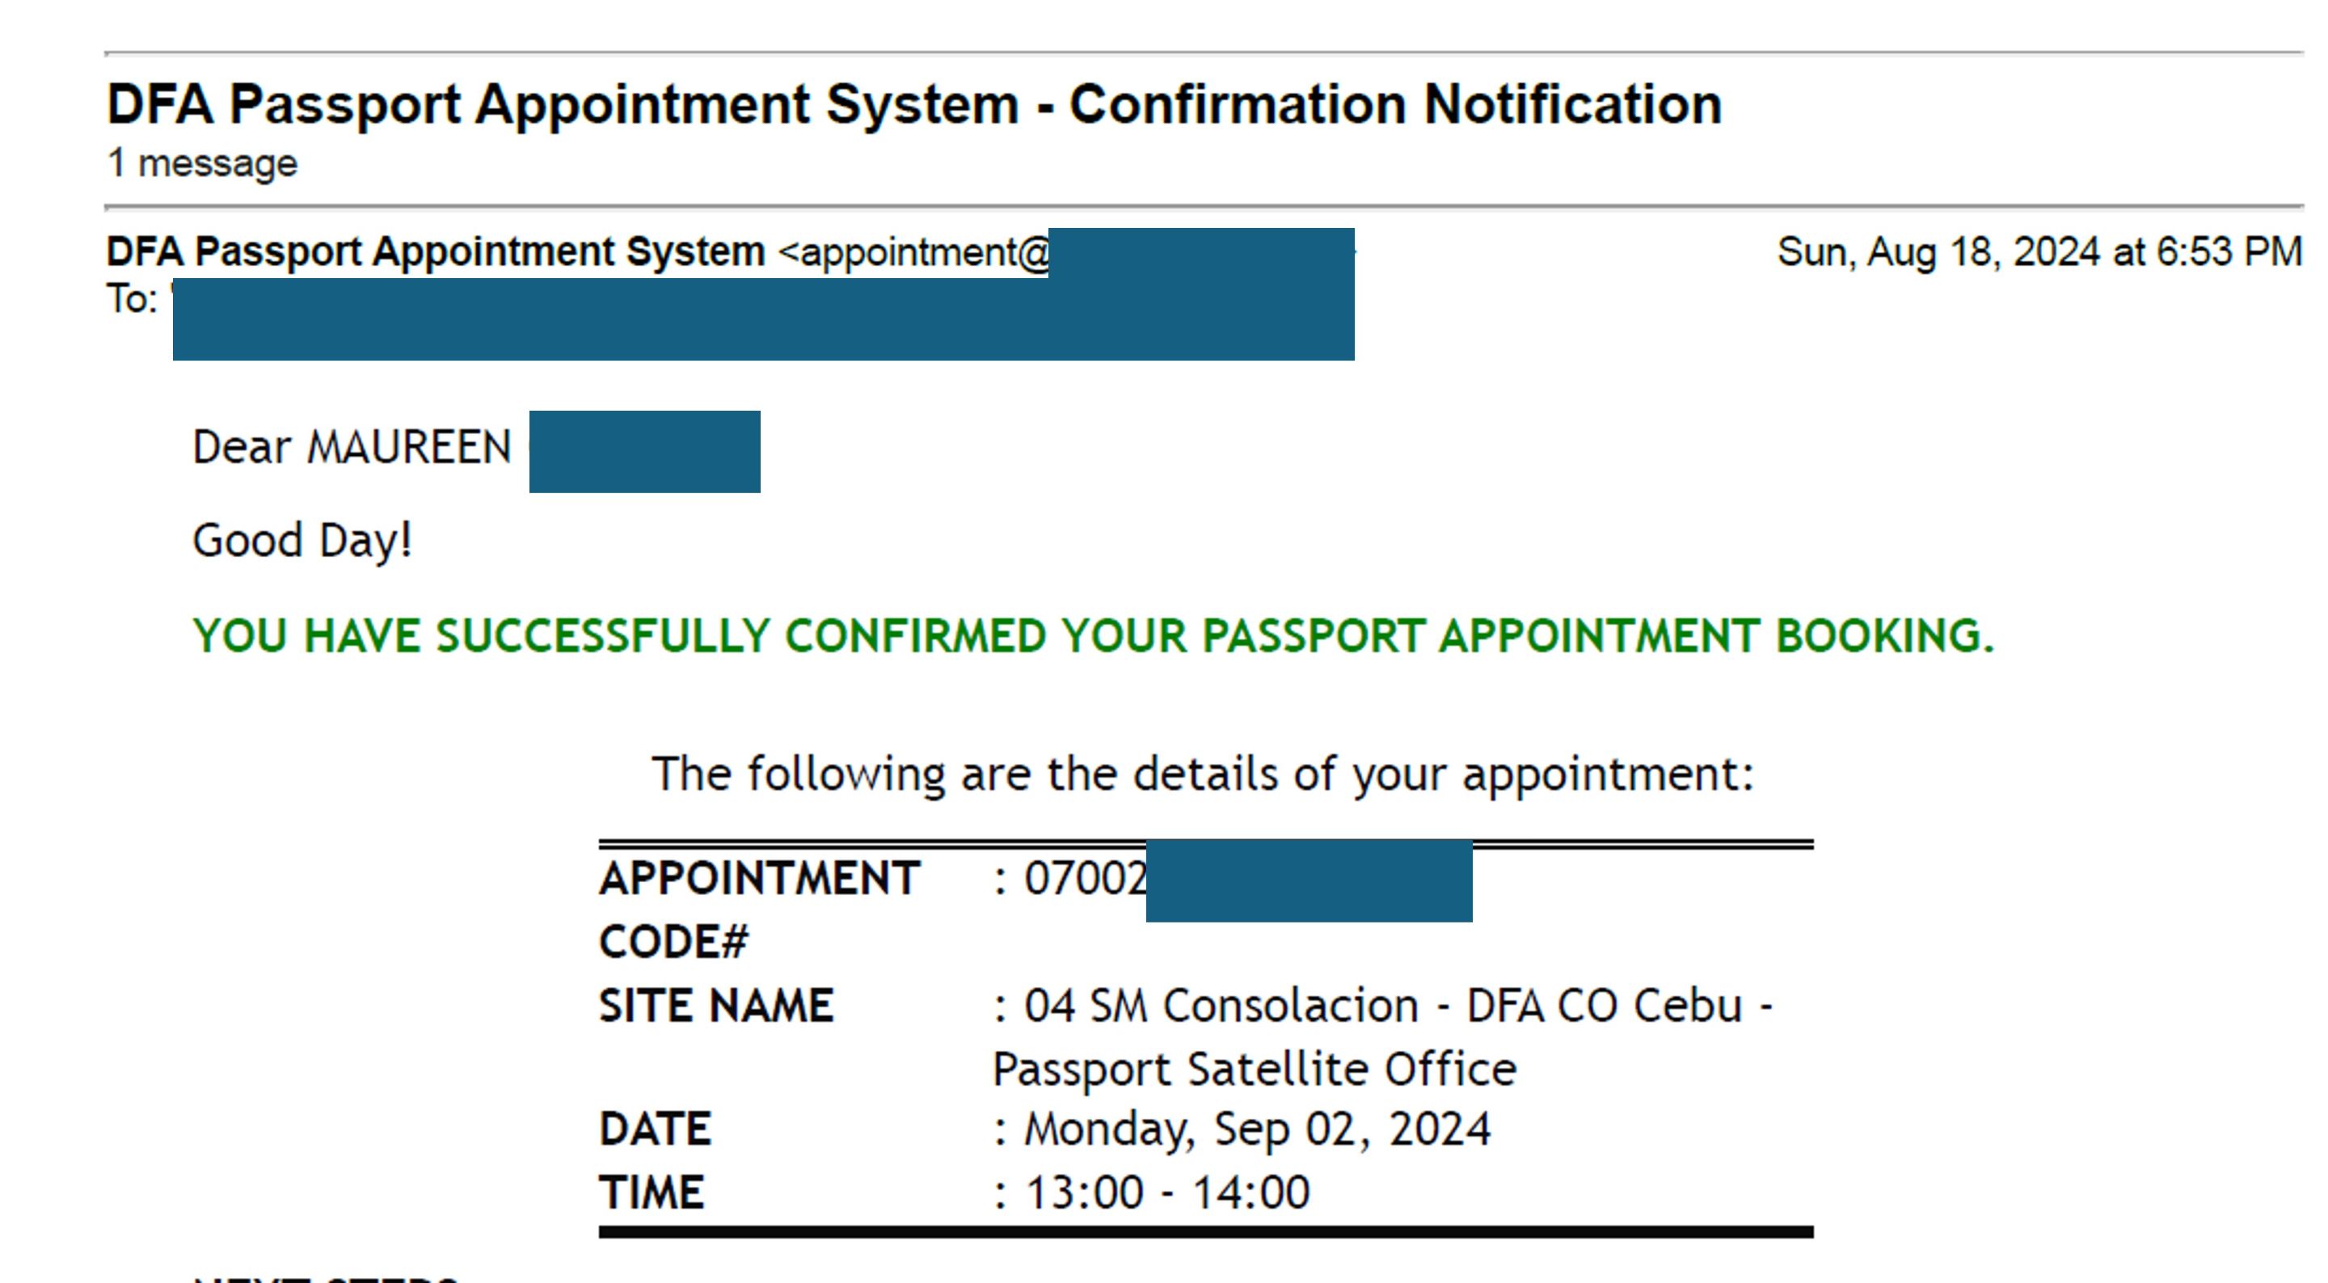This screenshot has width=2328, height=1283.
Task: Select the 'Good Day!' line
Action: [x=303, y=541]
